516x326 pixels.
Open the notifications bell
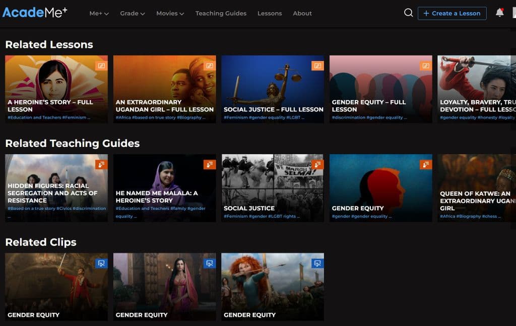pyautogui.click(x=499, y=13)
